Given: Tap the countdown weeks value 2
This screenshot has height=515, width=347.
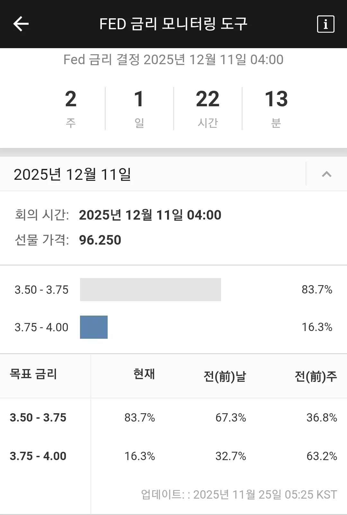Looking at the screenshot, I should click(71, 99).
